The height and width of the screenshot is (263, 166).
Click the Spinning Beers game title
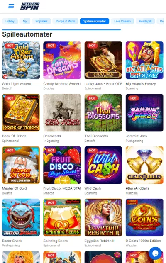[55, 241]
